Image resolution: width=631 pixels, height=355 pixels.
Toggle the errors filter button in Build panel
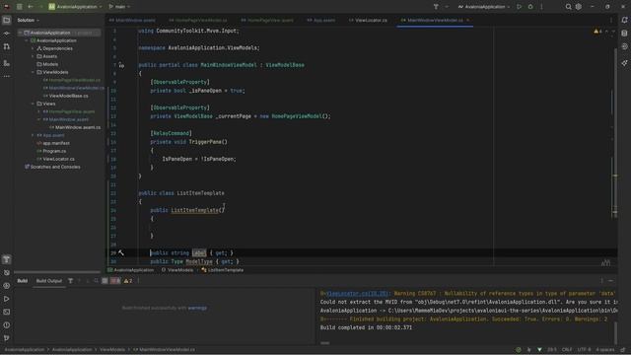click(115, 281)
